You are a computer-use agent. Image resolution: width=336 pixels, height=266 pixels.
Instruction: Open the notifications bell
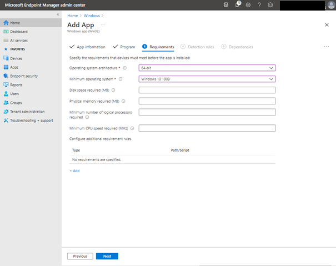pos(238,4)
